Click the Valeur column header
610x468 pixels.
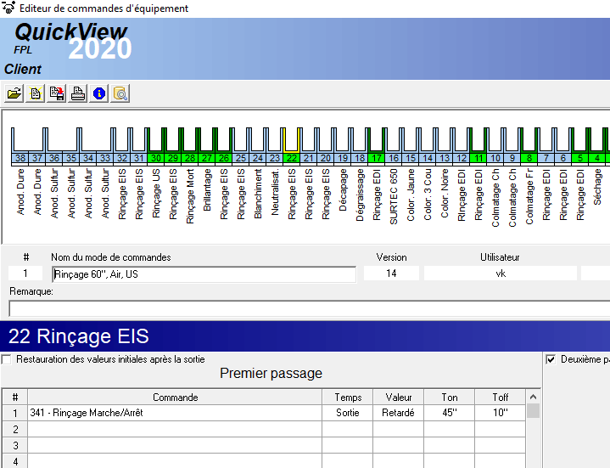pos(399,398)
